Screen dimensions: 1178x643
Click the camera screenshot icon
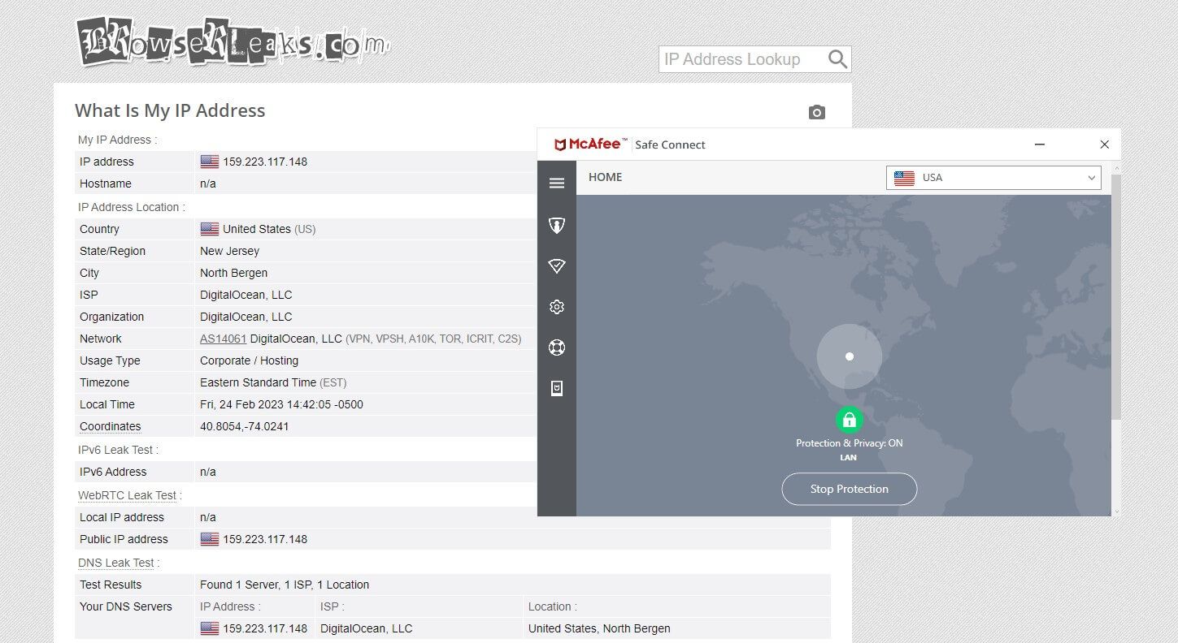tap(817, 112)
